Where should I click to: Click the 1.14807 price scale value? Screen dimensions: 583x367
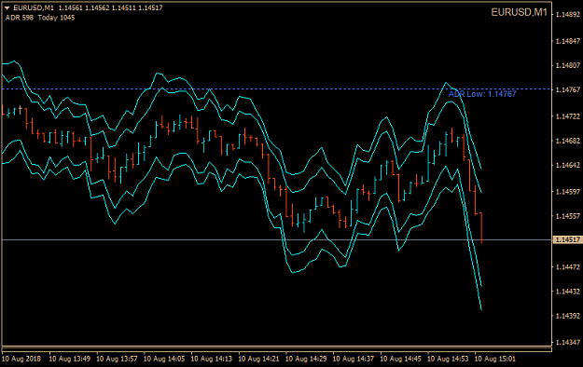[568, 65]
